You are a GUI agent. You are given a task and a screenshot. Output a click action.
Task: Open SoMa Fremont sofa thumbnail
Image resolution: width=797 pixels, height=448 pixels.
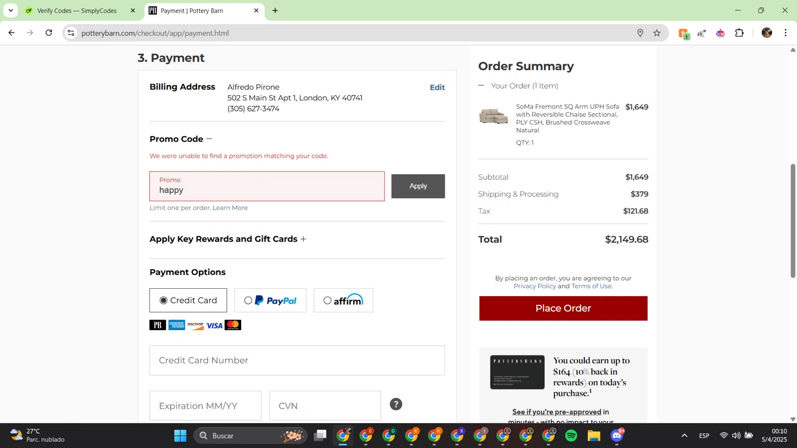click(x=494, y=116)
